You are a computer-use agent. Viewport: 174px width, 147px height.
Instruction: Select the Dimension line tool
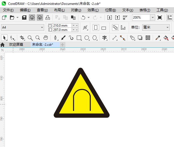[x=115, y=38]
